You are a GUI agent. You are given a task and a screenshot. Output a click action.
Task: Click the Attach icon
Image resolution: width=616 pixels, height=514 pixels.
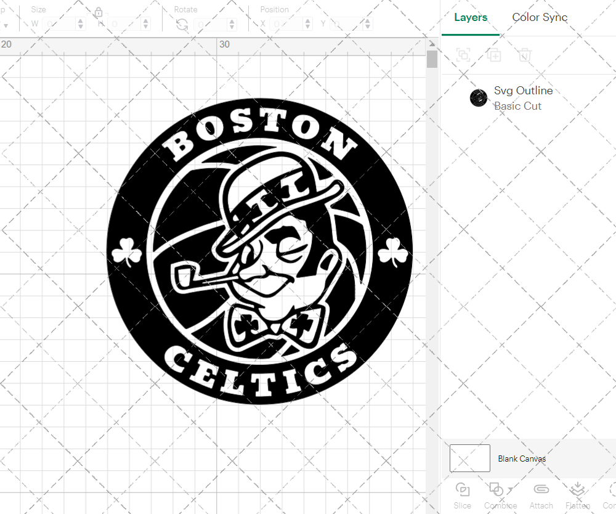[541, 493]
